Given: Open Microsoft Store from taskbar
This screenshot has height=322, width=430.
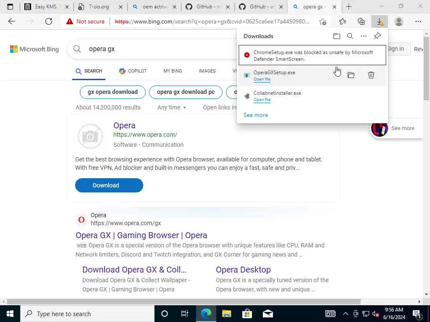Looking at the screenshot, I should 247,314.
